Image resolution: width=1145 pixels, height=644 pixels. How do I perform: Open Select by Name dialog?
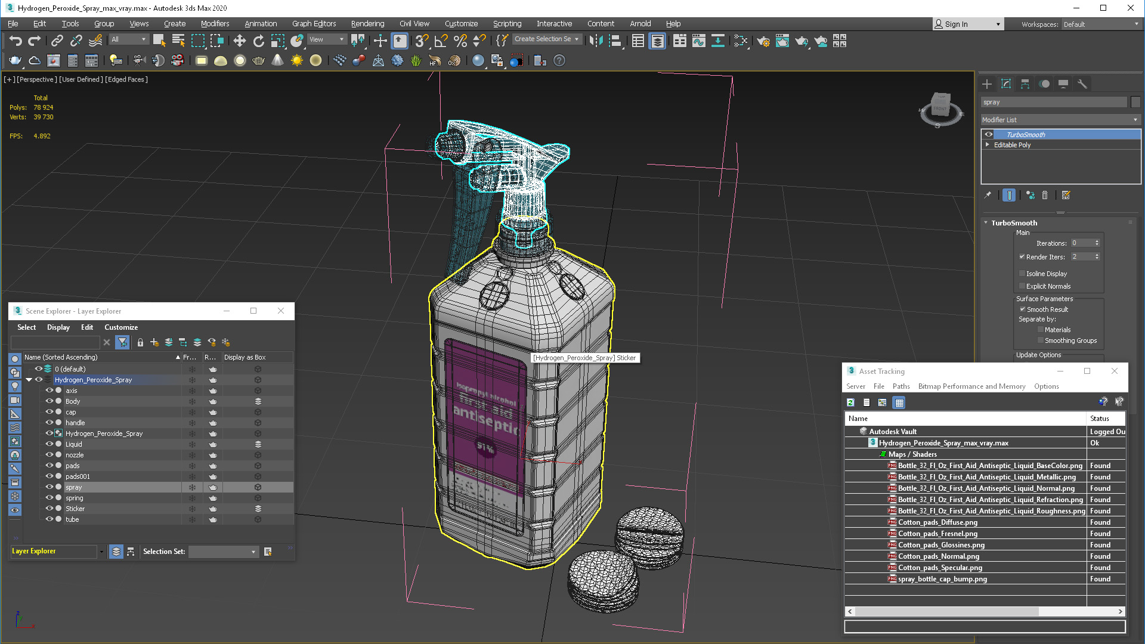click(x=178, y=41)
